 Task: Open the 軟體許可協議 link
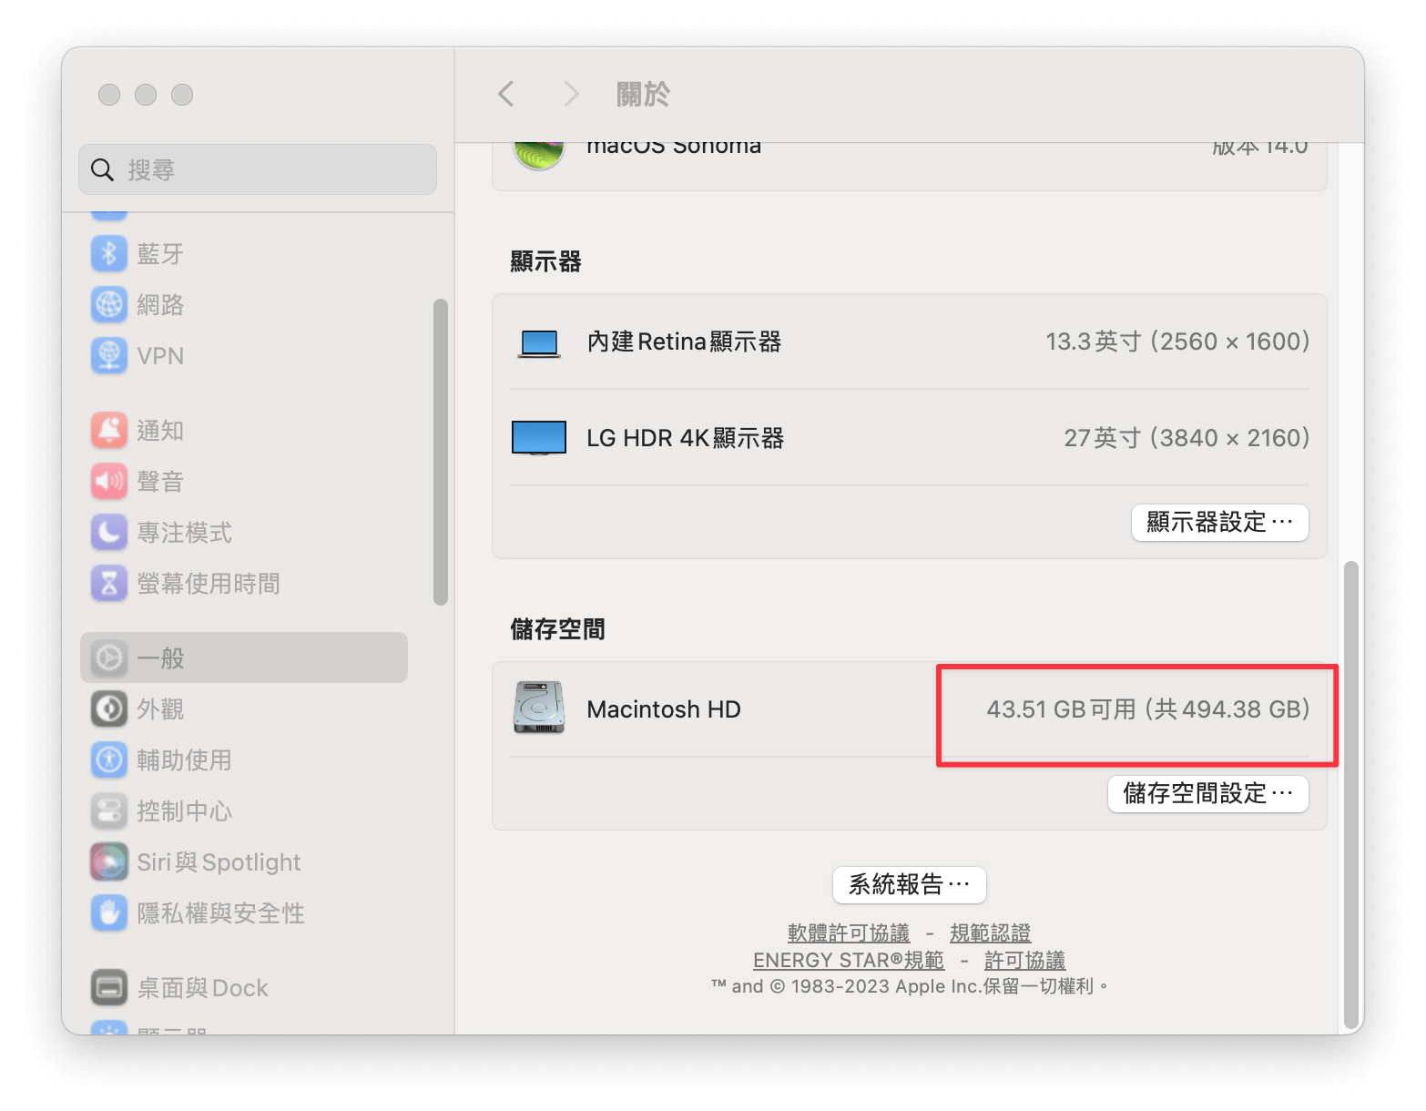(849, 933)
